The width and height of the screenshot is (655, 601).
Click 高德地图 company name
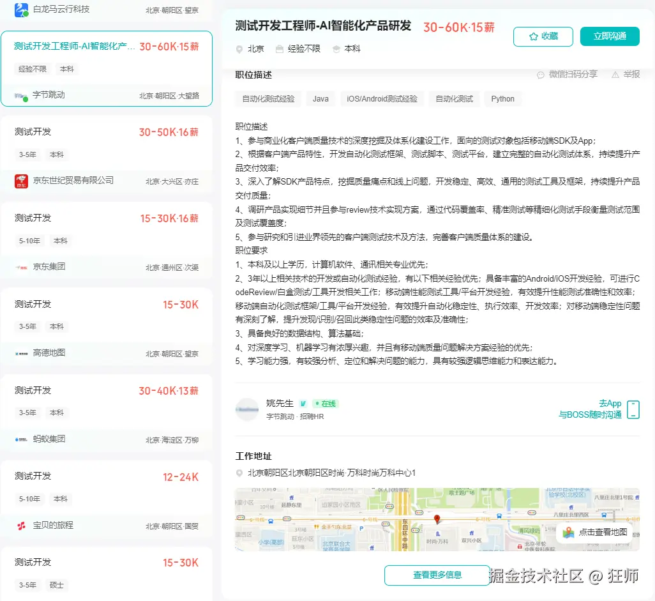coord(49,353)
